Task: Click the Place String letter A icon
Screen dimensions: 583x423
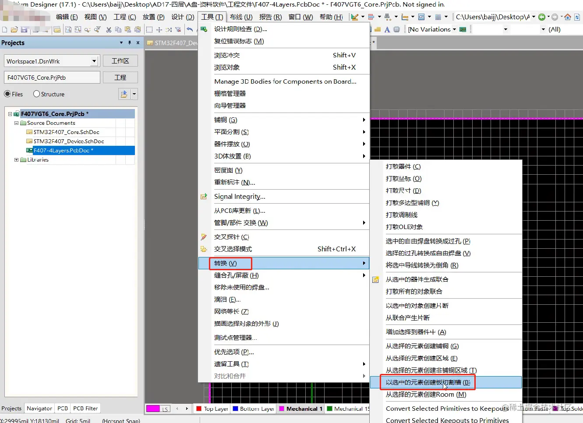Action: (x=387, y=30)
